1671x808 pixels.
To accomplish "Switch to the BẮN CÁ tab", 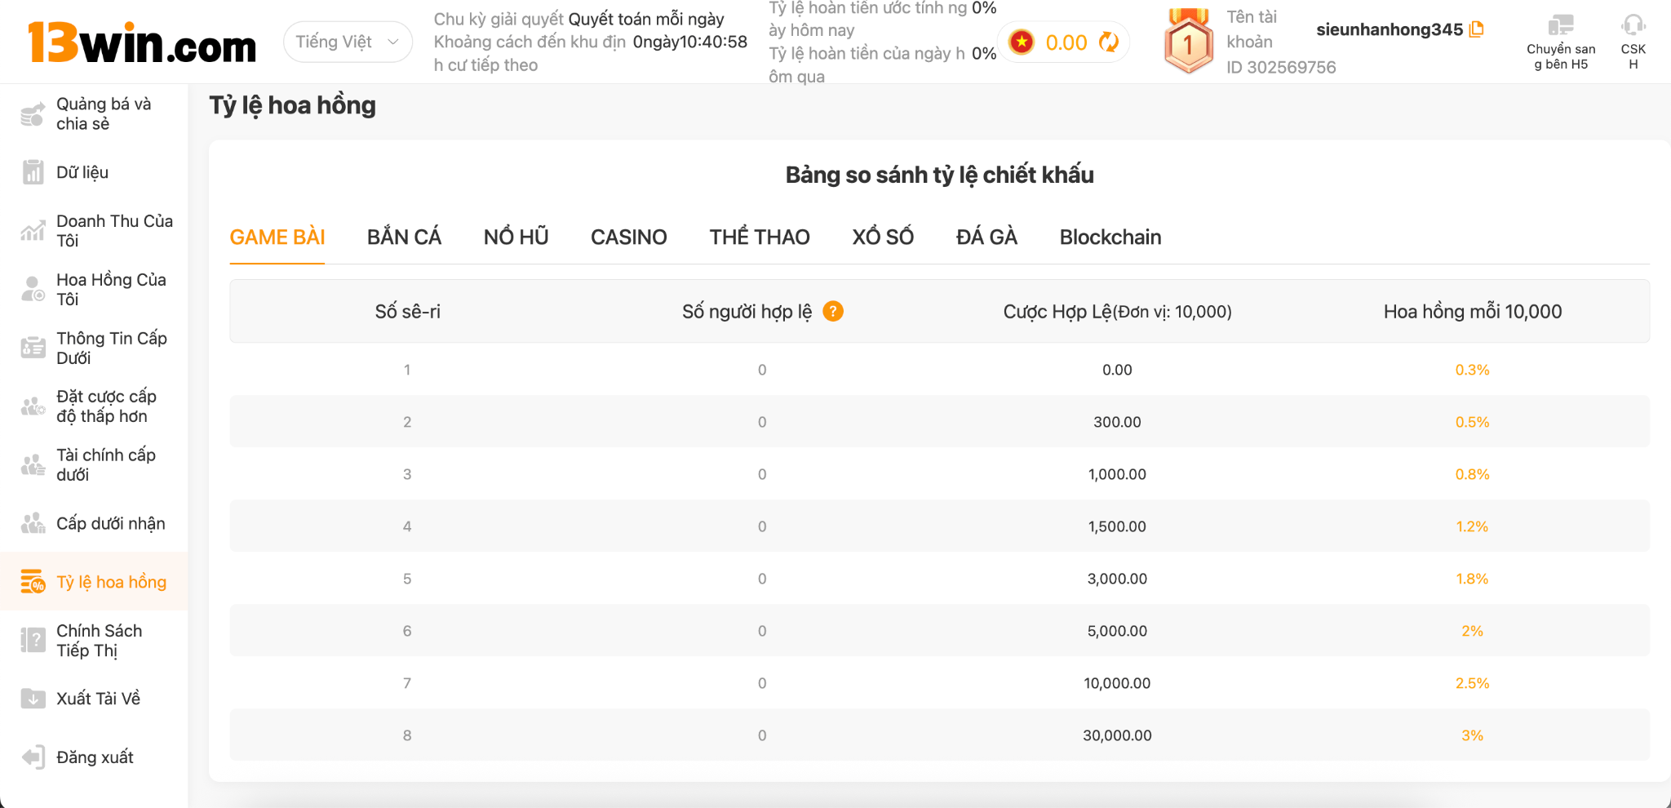I will pyautogui.click(x=404, y=238).
